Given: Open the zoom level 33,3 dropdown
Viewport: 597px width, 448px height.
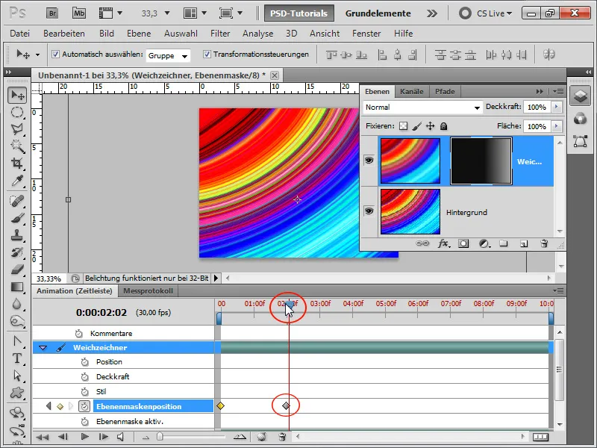Looking at the screenshot, I should 166,13.
